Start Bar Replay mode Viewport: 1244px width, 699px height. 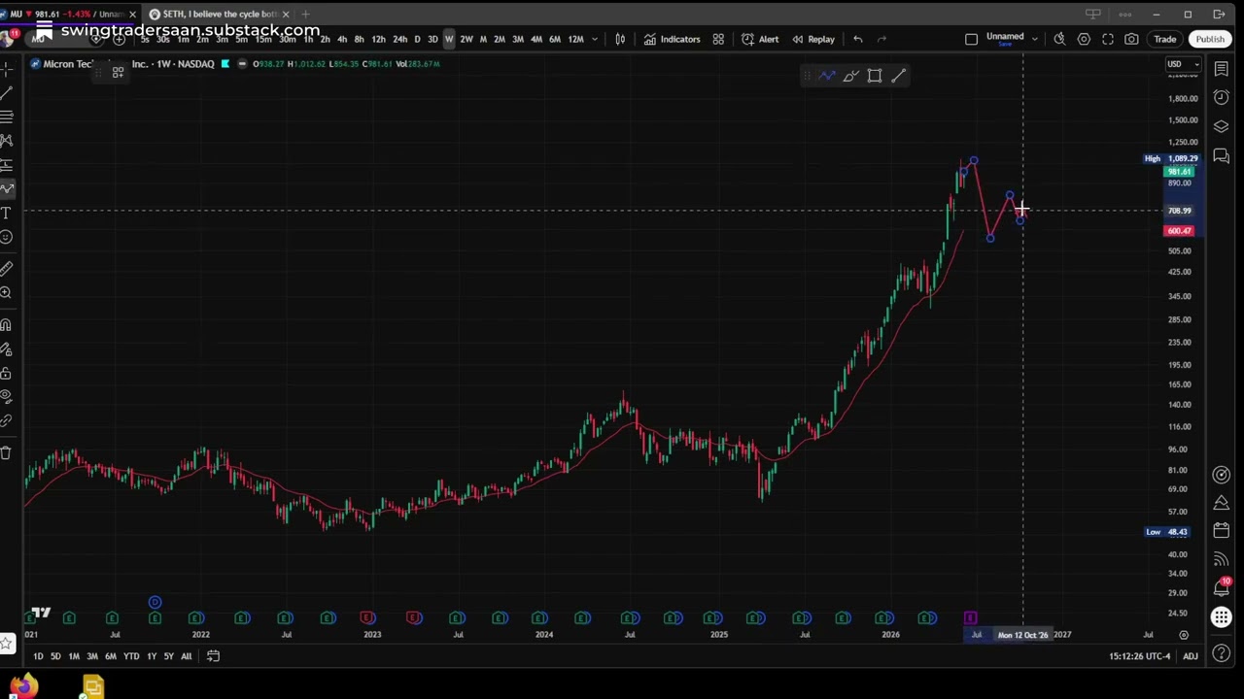coord(813,39)
